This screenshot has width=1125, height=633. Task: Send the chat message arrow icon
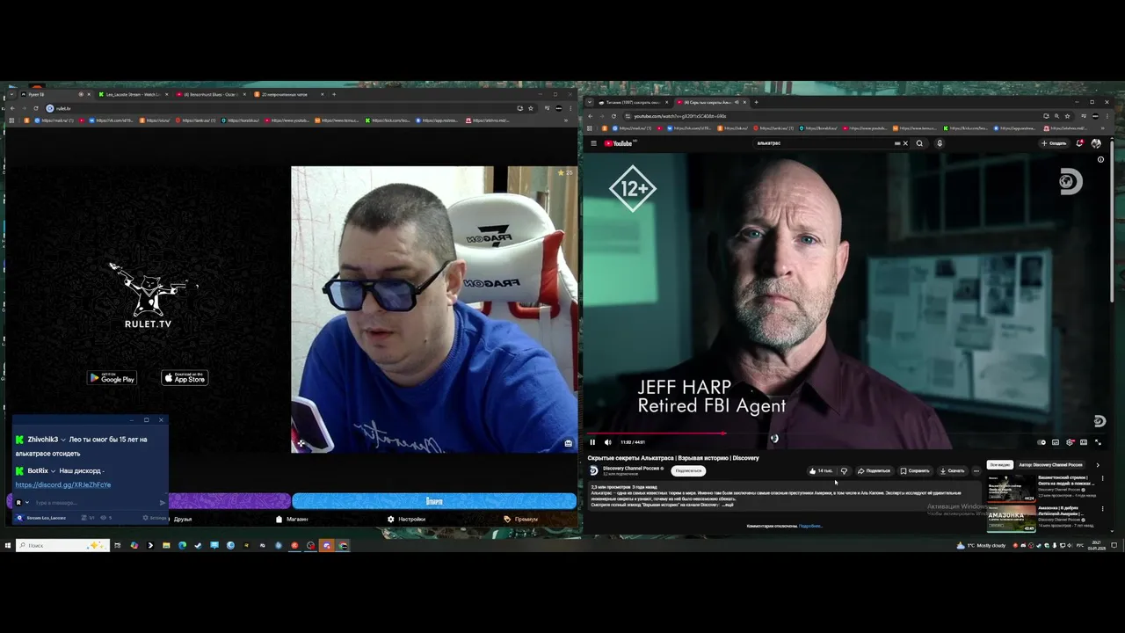click(162, 503)
